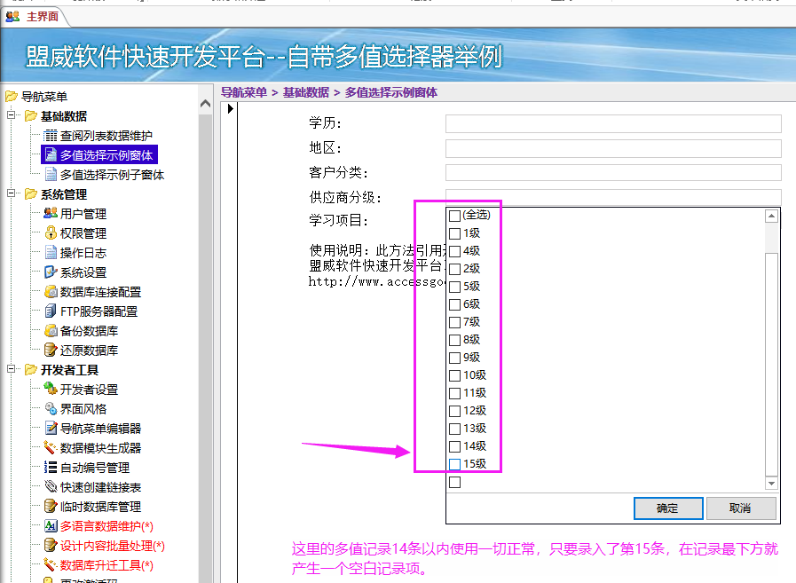Click the 系统设置 icon
Viewport: 796px width, 583px height.
coord(51,272)
